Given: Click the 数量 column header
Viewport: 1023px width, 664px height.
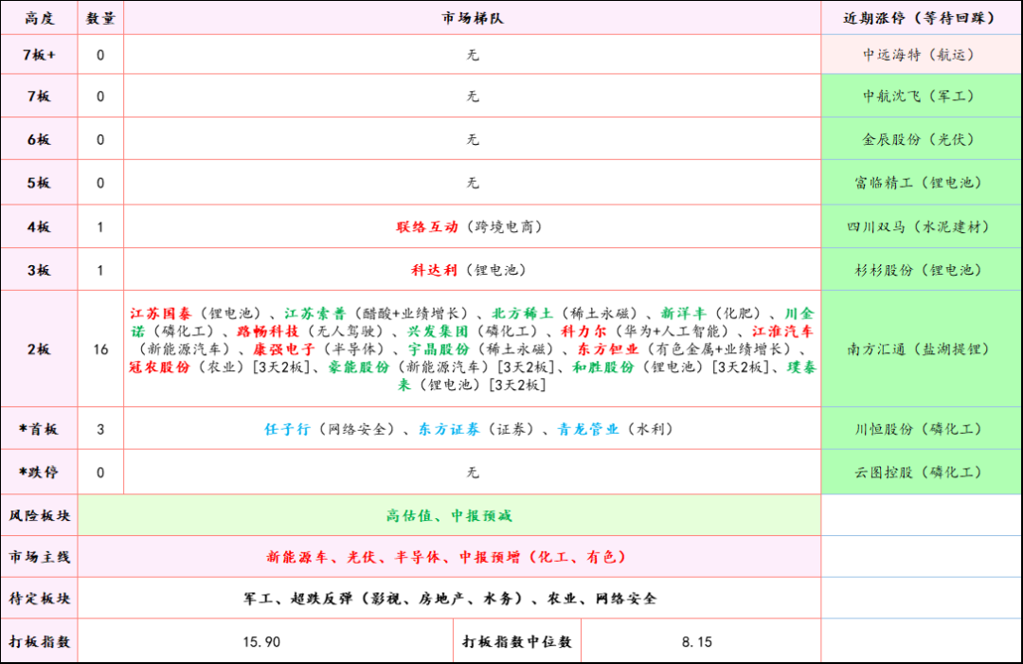Looking at the screenshot, I should click(100, 18).
